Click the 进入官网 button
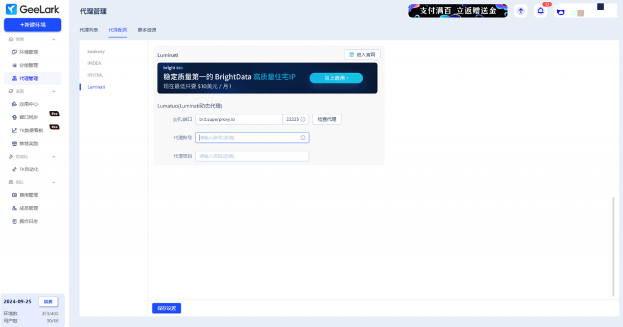Image resolution: width=623 pixels, height=327 pixels. point(362,55)
